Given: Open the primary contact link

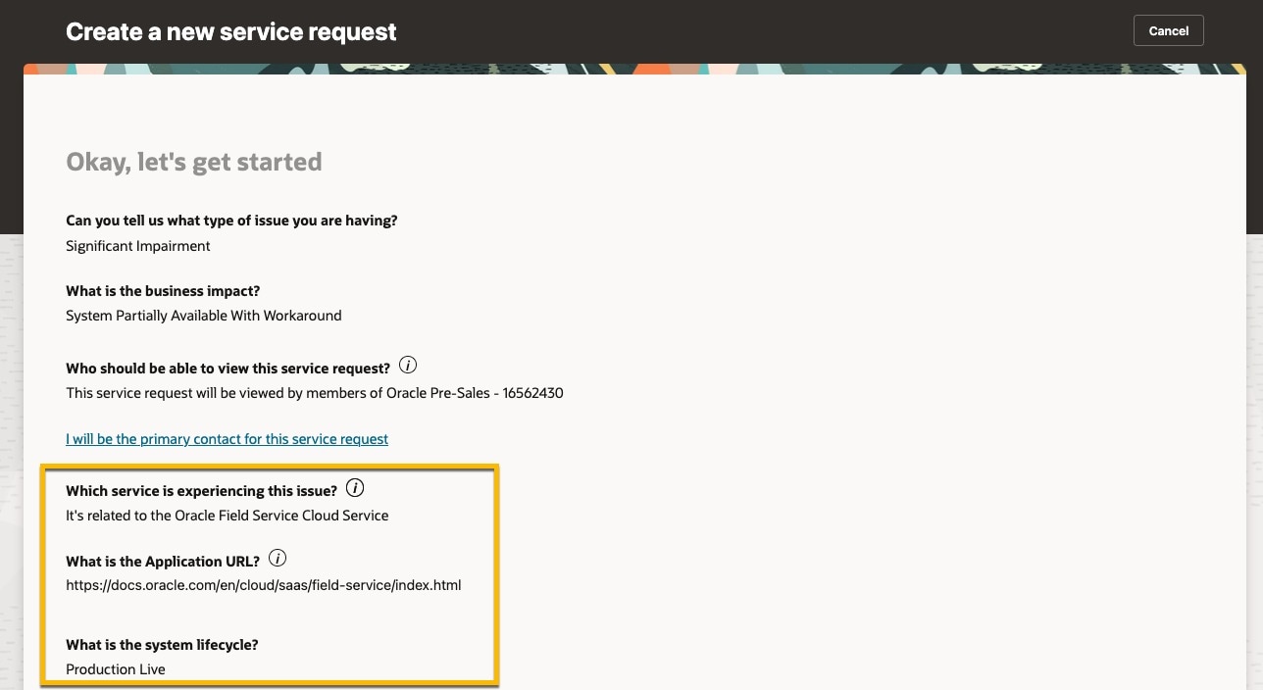Looking at the screenshot, I should [227, 439].
